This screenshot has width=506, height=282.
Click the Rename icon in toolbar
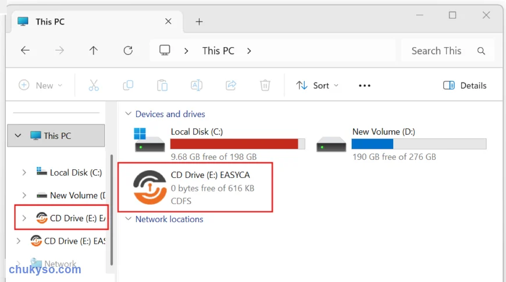[197, 85]
